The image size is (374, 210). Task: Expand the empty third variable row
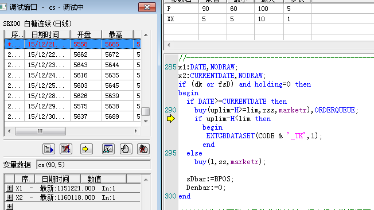[10, 207]
